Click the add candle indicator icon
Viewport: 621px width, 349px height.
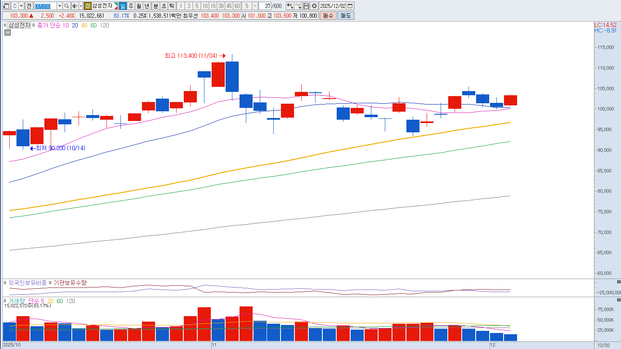coord(290,6)
